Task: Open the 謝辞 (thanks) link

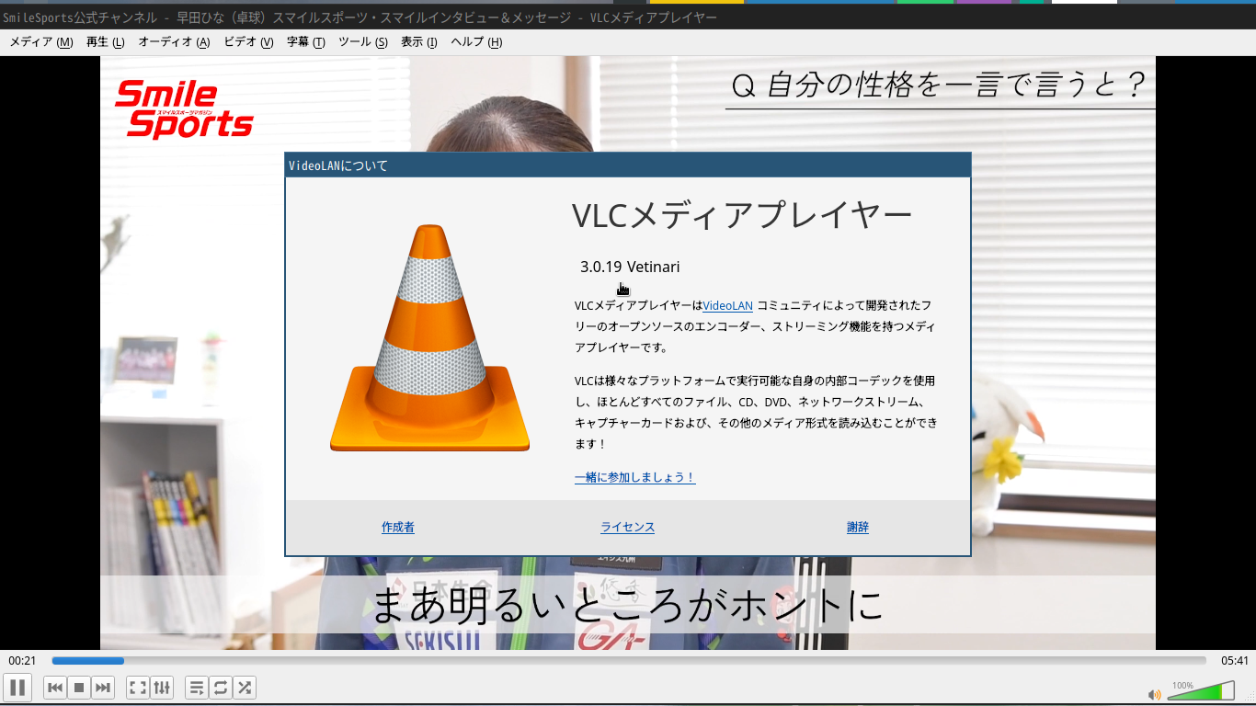Action: 858,527
